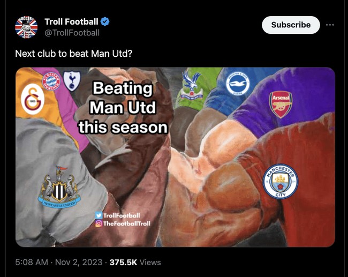
Task: Open the Troll Football display name link
Action: tap(71, 22)
